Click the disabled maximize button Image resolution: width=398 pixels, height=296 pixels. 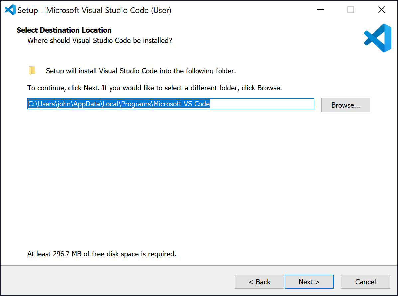click(x=351, y=10)
